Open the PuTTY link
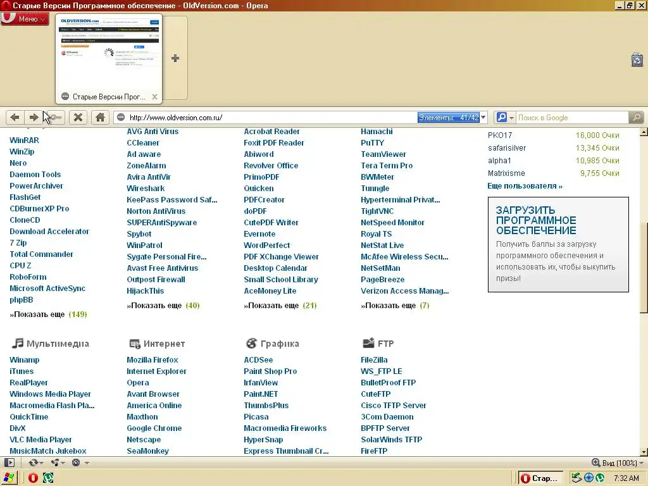This screenshot has height=486, width=648. tap(372, 142)
